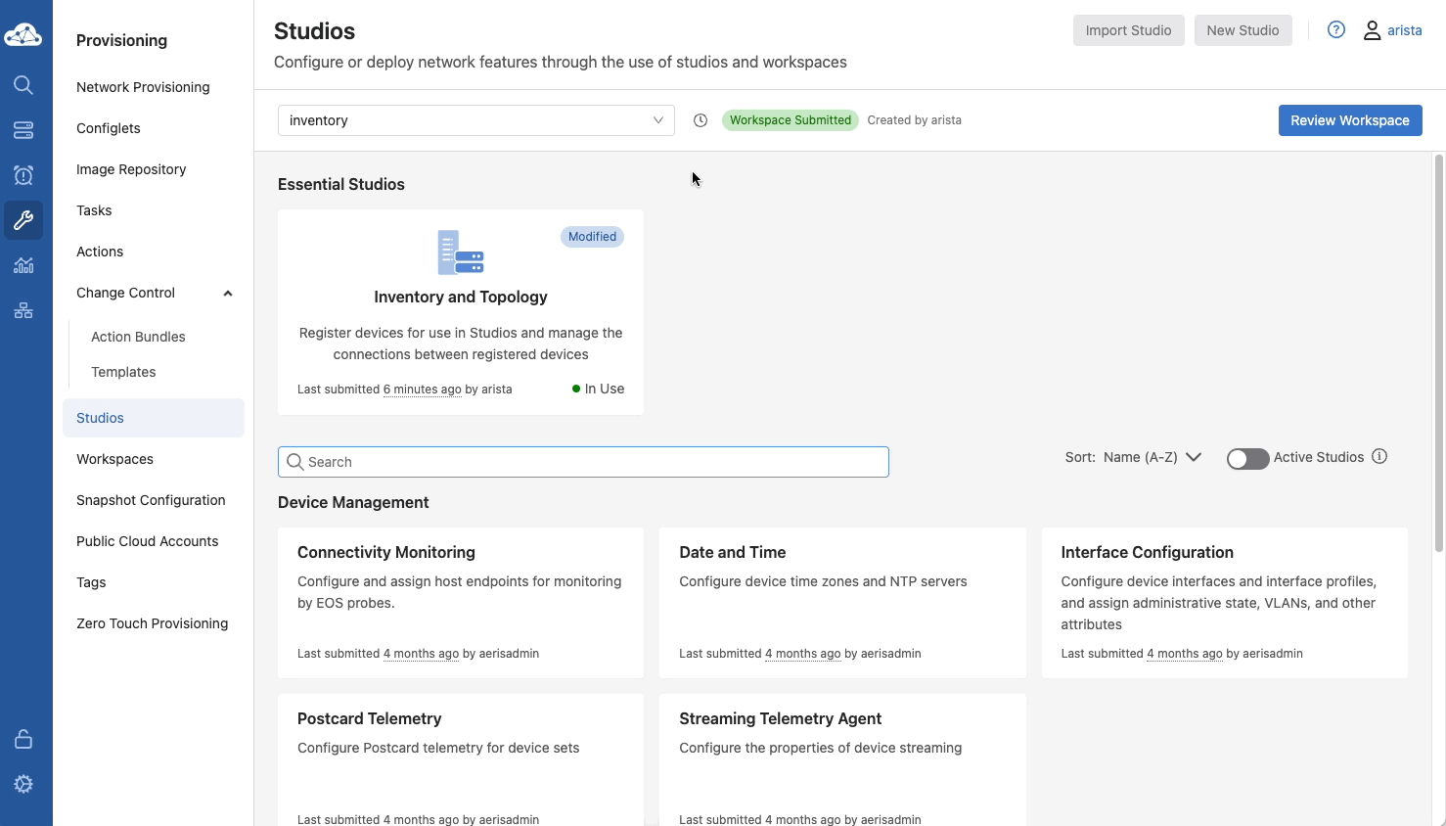Open the Workspaces menu item

point(114,459)
